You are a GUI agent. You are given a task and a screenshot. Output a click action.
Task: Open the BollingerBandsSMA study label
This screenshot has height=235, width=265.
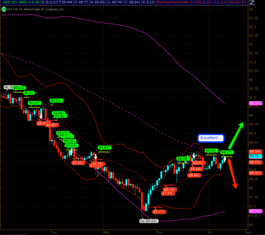(180, 3)
